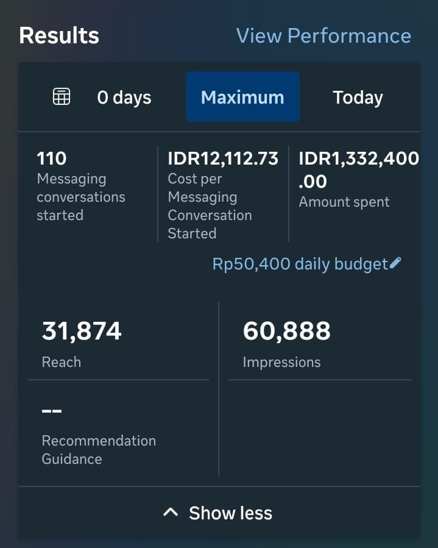
Task: Click the Cost per Messaging Conversation Started label
Action: click(210, 206)
